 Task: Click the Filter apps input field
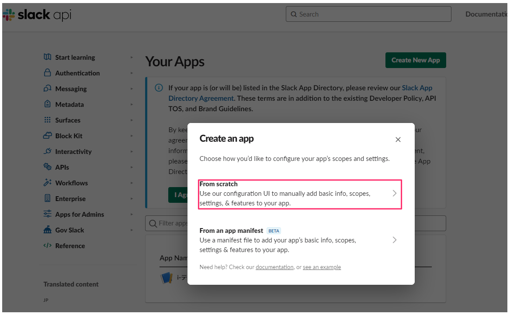point(295,223)
